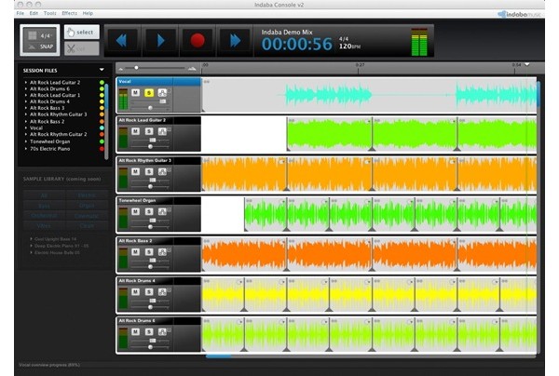Click the timeline zoom slider handle
559x376 pixels.
136,68
